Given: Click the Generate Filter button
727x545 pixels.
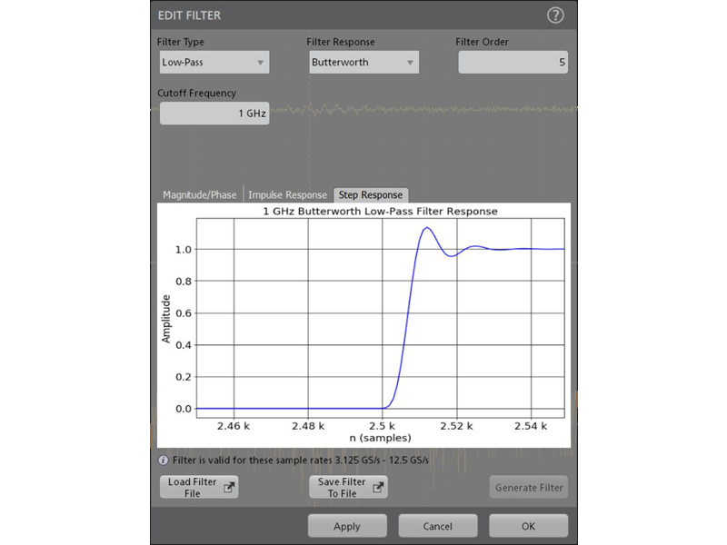Looking at the screenshot, I should click(x=529, y=488).
